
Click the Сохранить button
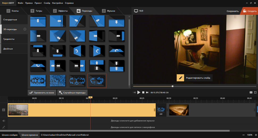point(232,11)
